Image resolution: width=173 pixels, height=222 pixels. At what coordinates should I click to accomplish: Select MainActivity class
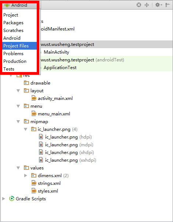57,52
